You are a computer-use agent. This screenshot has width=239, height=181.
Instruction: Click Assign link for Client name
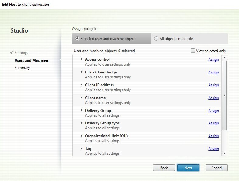pos(213,98)
